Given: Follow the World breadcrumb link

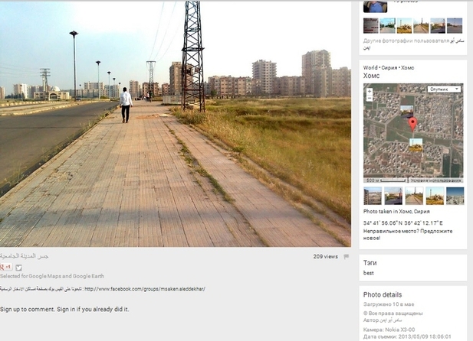Looking at the screenshot, I should (x=370, y=68).
